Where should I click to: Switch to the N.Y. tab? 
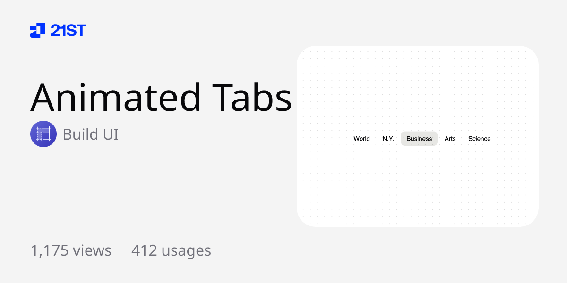coord(388,138)
